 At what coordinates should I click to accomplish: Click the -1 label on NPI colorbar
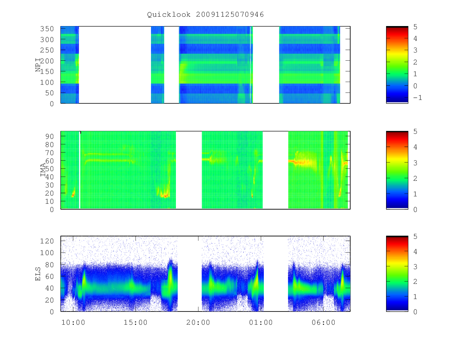[x=417, y=98]
